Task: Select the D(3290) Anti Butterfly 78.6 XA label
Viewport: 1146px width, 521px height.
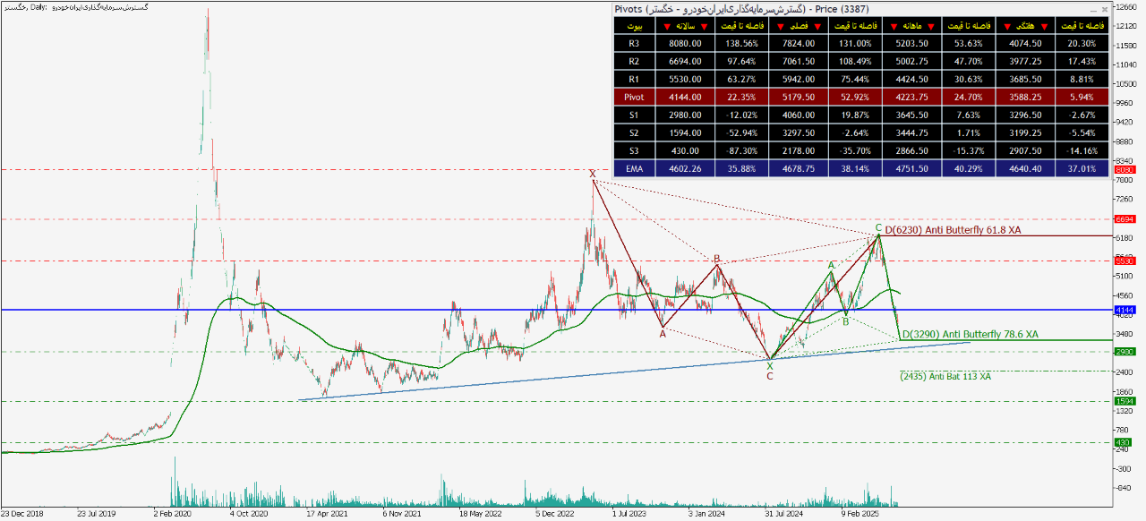Action: click(x=969, y=334)
